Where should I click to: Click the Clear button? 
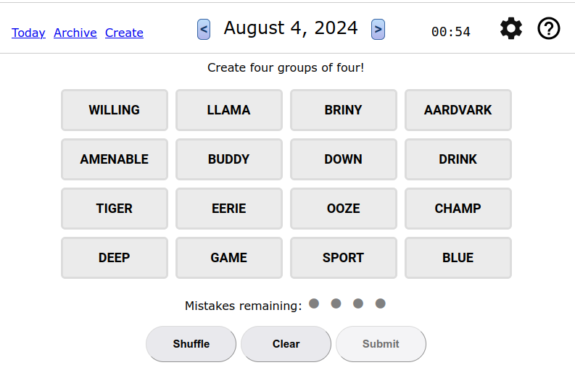coord(286,344)
